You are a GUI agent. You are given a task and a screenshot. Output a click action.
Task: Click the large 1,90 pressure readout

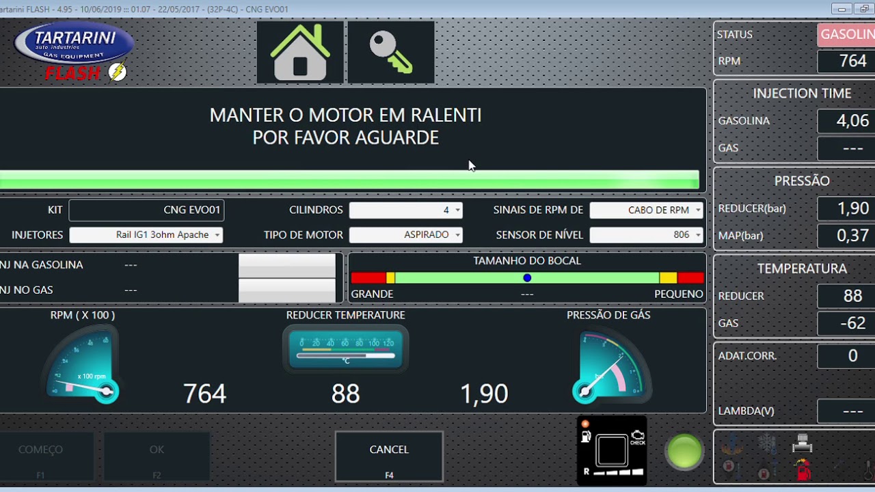pyautogui.click(x=484, y=394)
